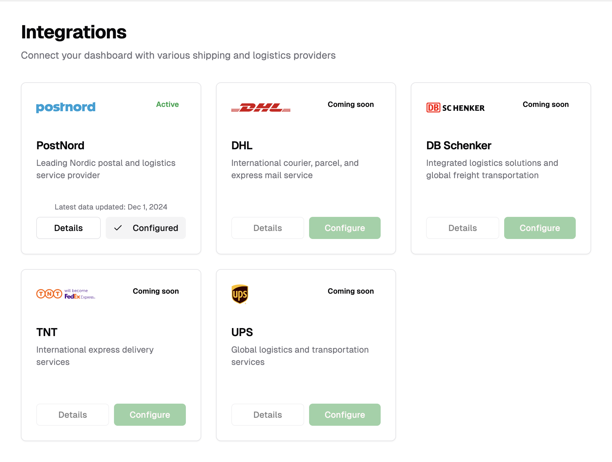
Task: Toggle the Configured state for PostNord
Action: pos(146,228)
